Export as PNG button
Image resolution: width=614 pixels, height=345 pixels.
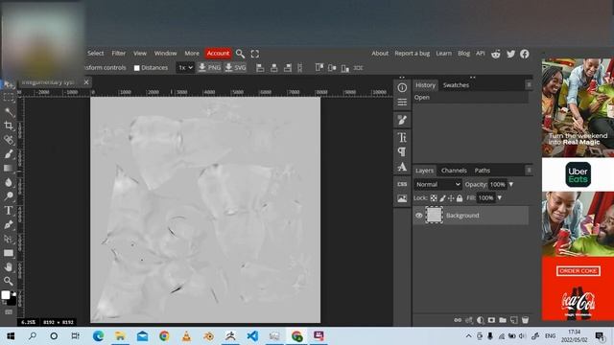(209, 68)
